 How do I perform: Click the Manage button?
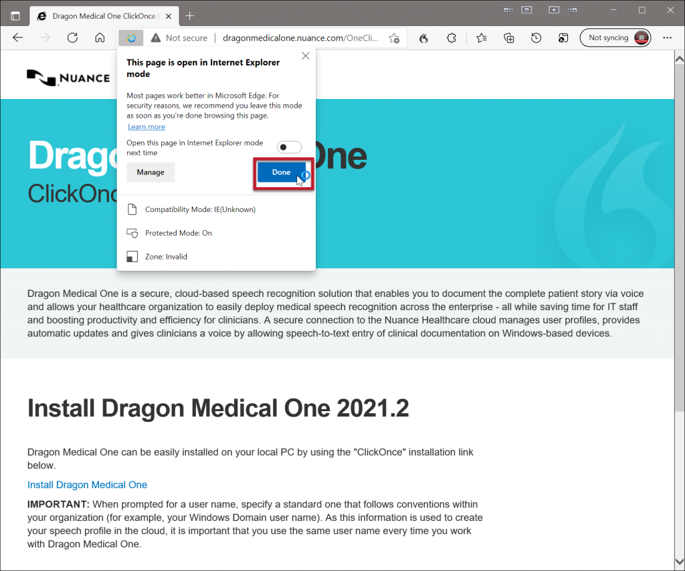(x=151, y=173)
